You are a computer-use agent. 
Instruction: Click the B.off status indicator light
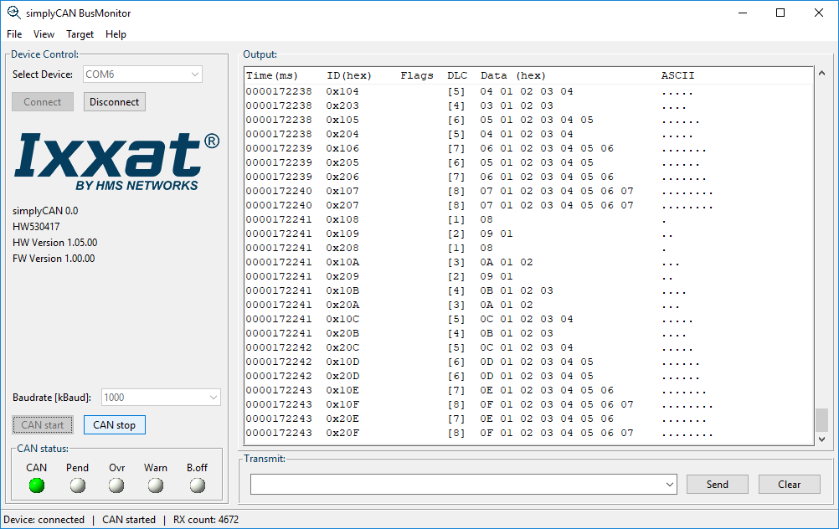[x=197, y=485]
